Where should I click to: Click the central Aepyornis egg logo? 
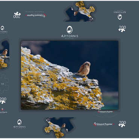[x=69, y=30]
